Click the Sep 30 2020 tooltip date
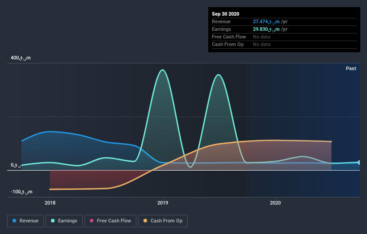Image resolution: width=367 pixels, height=234 pixels. coord(225,14)
